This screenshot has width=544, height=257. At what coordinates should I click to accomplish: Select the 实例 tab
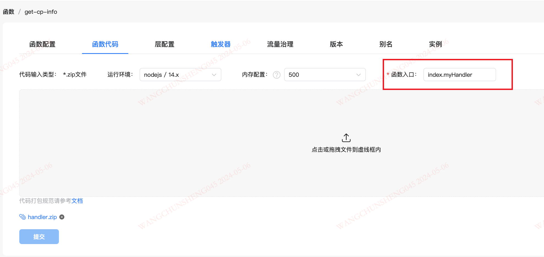435,44
